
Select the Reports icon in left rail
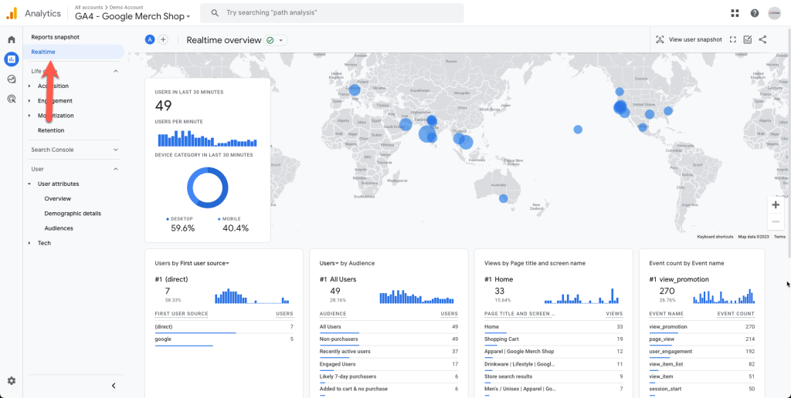(x=11, y=59)
